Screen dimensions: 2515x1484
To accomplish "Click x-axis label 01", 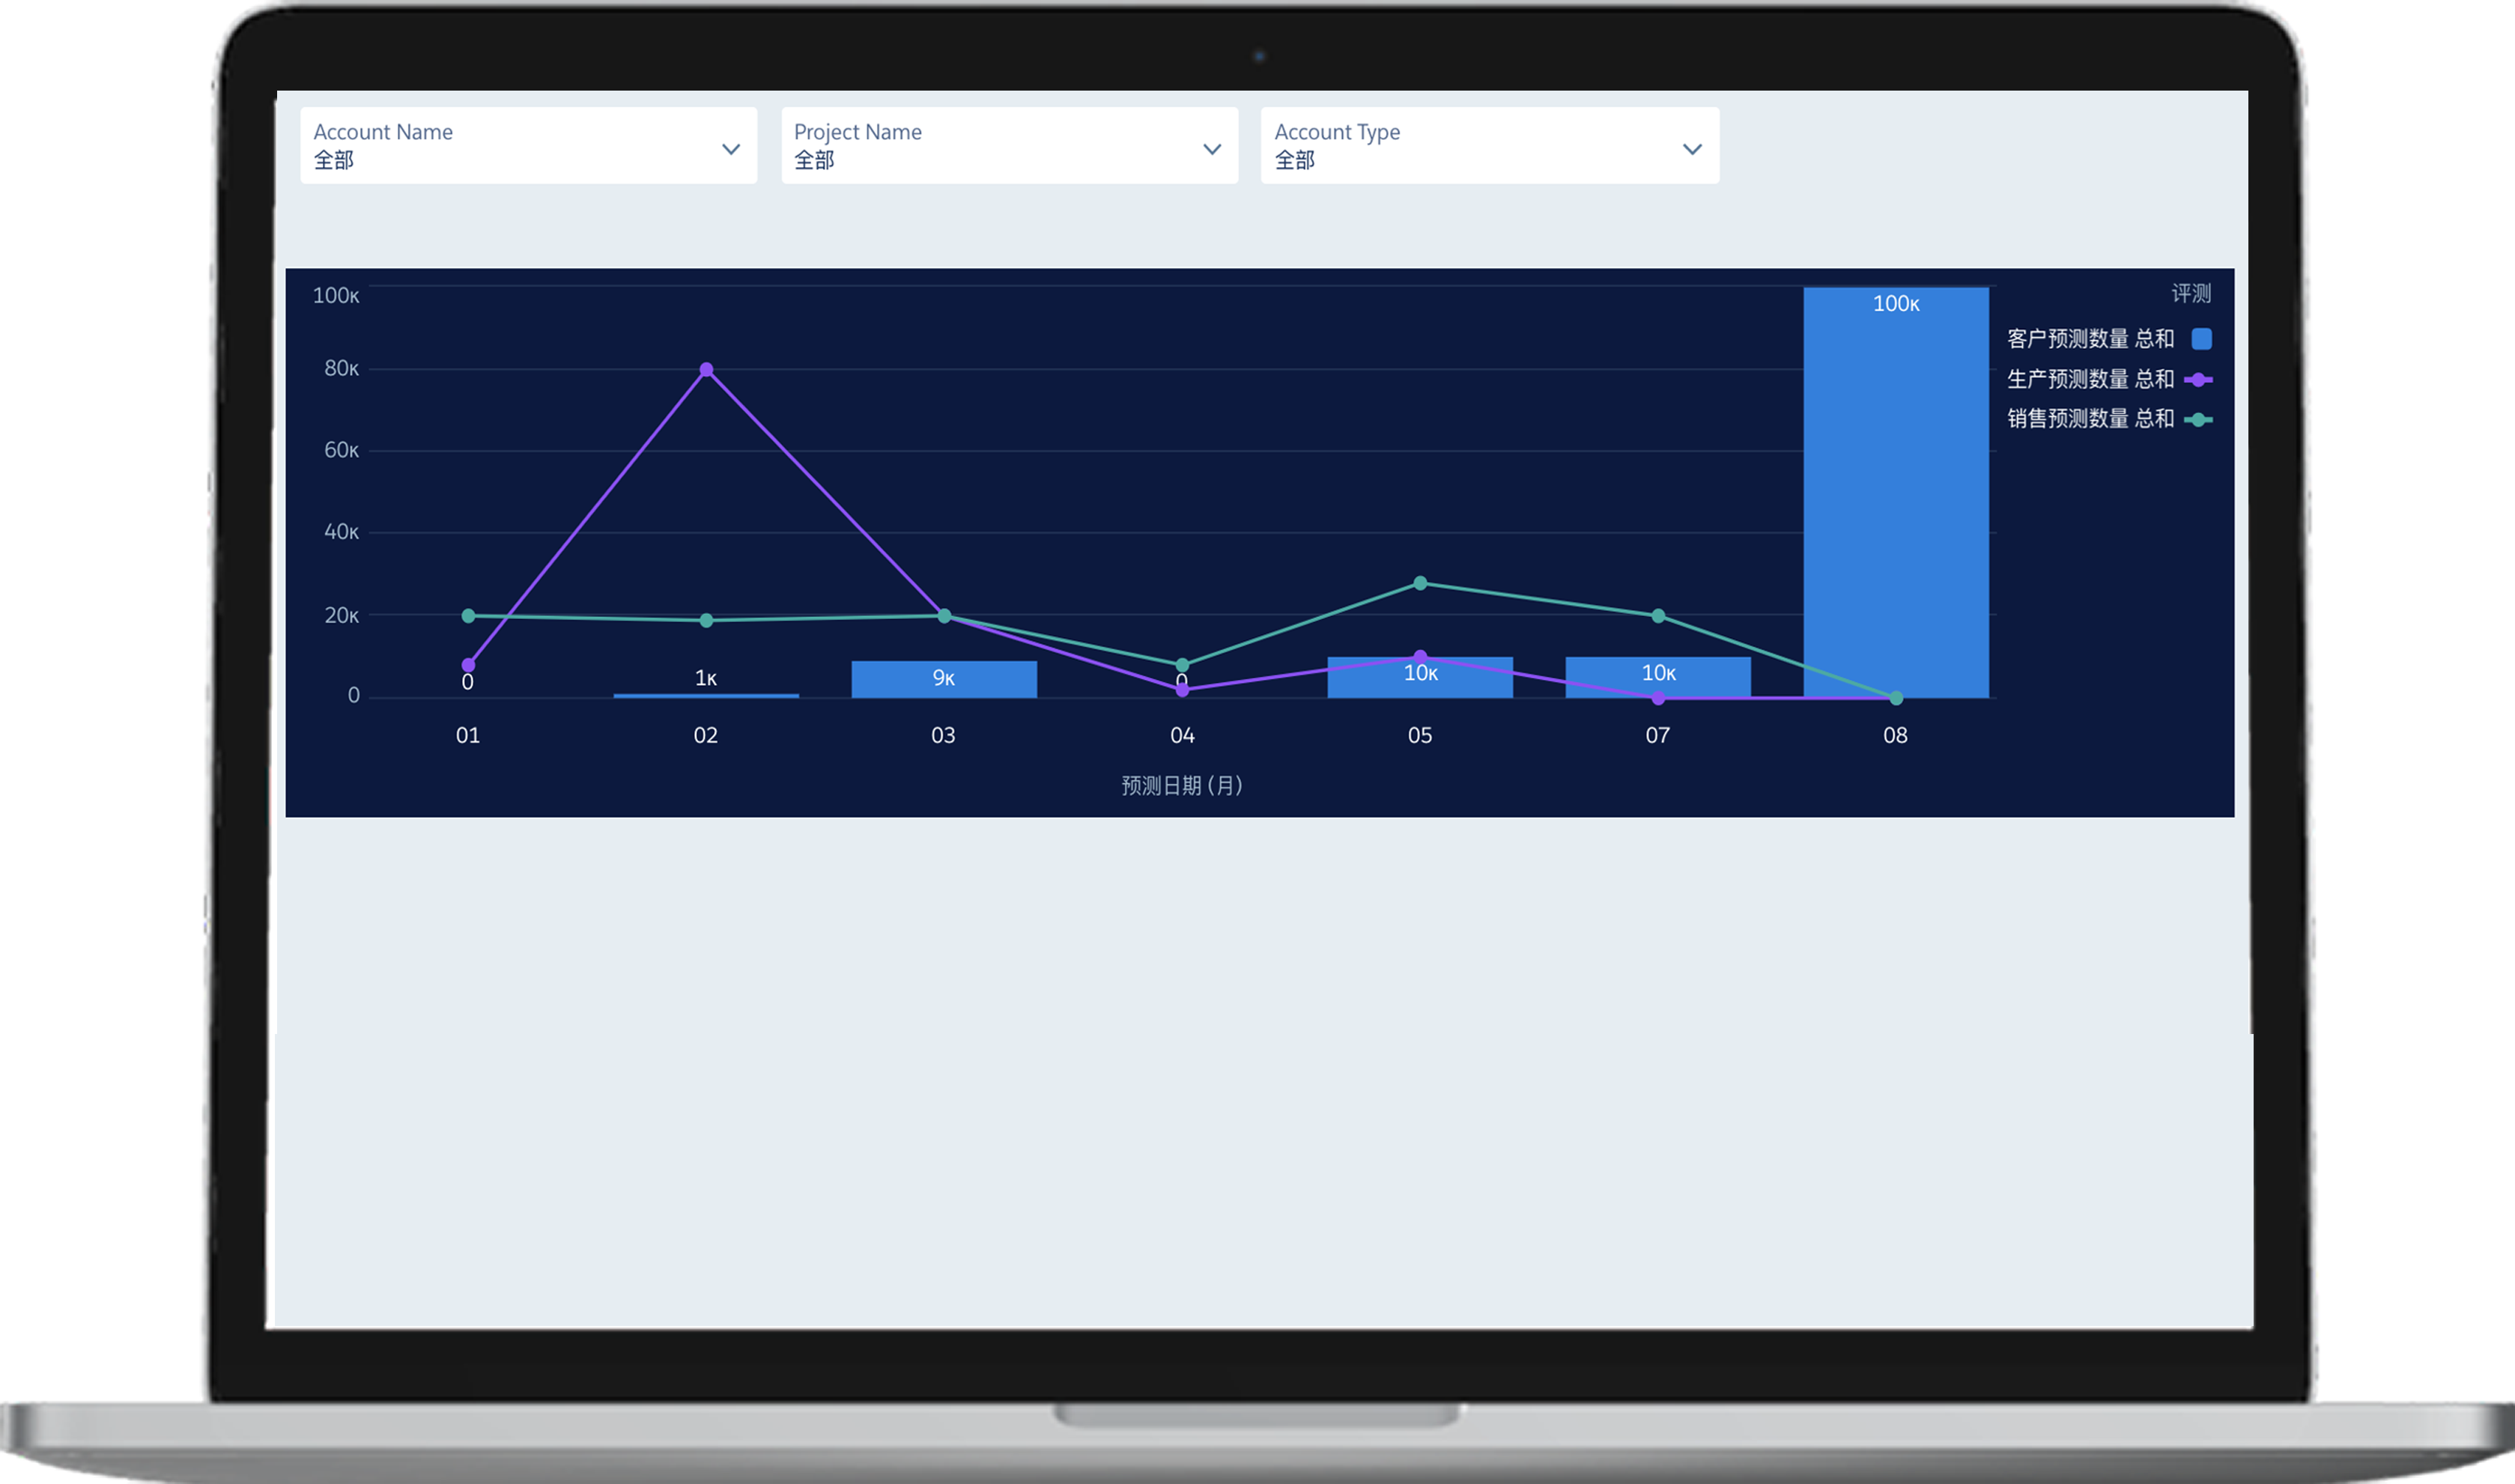I will click(468, 736).
